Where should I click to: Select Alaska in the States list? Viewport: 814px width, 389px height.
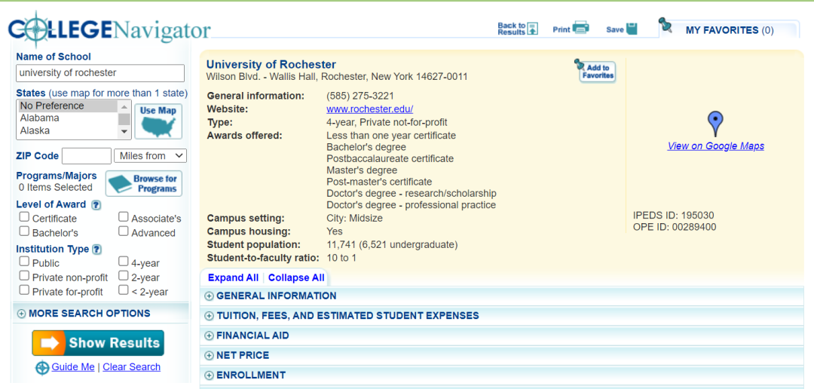(68, 131)
